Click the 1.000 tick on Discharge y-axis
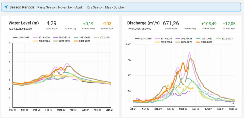The image size is (244, 118). pyautogui.click(x=129, y=45)
